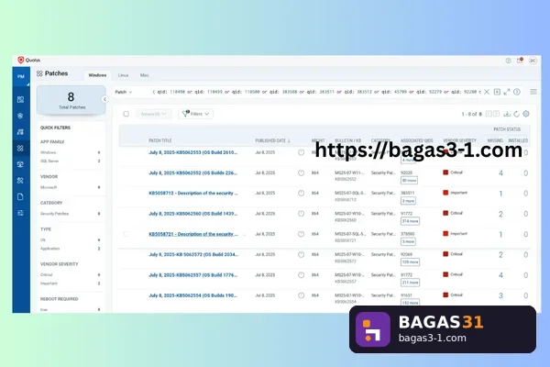Save the query with the plus icon
The width and height of the screenshot is (550, 367).
coord(497,92)
